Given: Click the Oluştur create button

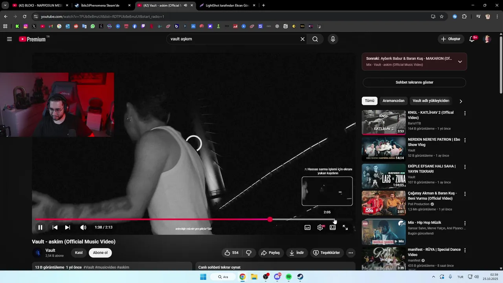Looking at the screenshot, I should pos(450,39).
